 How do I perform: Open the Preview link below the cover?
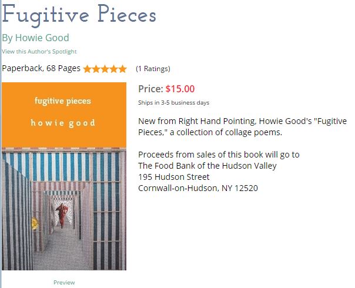64,282
